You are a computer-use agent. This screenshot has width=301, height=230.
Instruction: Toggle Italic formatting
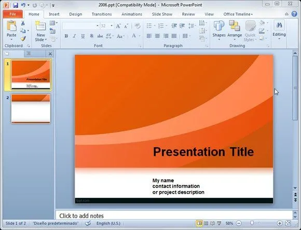click(75, 36)
